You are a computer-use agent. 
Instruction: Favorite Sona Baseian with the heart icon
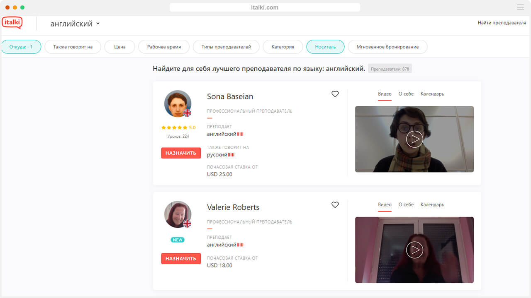[335, 94]
